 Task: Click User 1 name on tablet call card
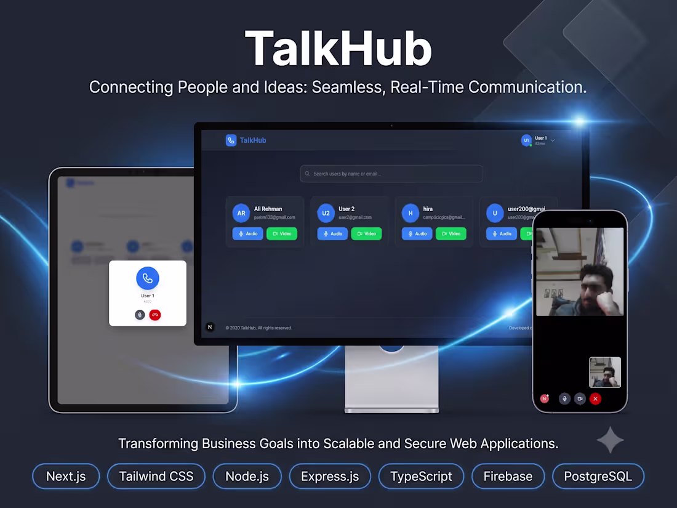pos(148,296)
